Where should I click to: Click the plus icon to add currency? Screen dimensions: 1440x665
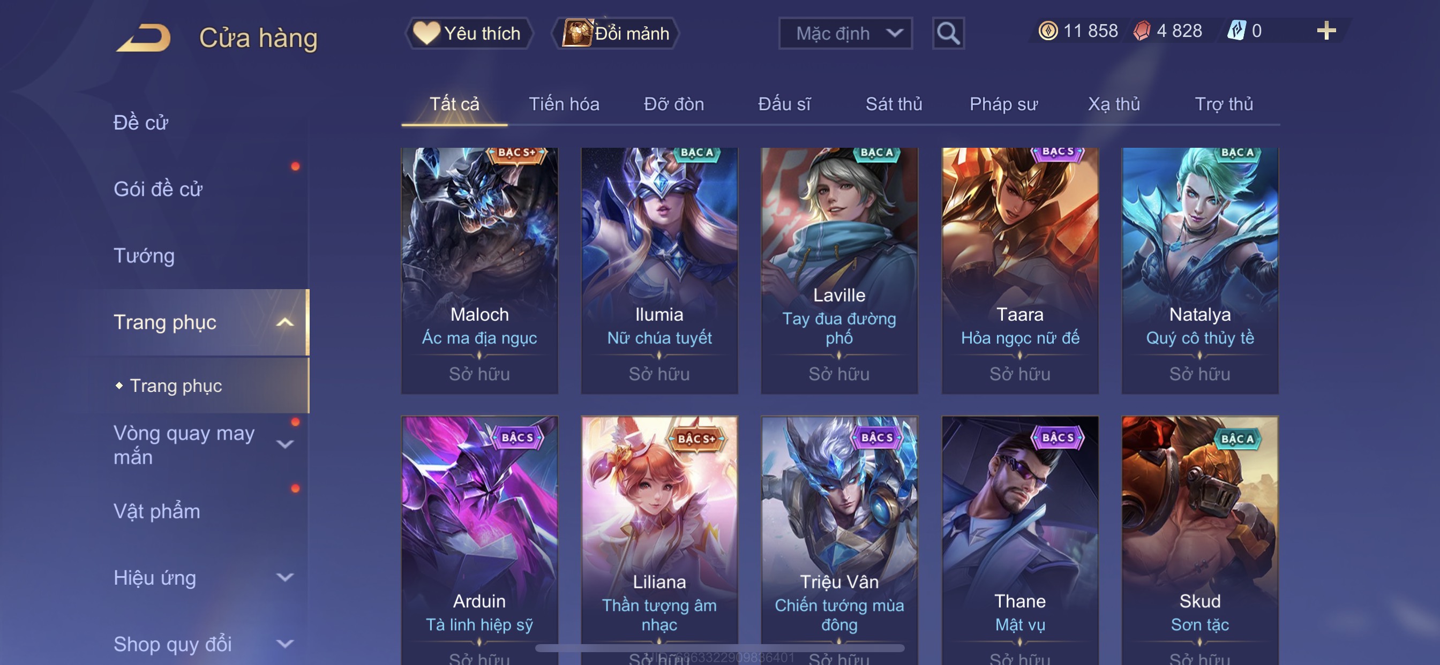tap(1326, 31)
